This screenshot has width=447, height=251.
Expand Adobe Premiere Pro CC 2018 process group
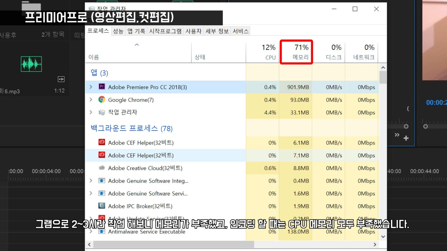[x=91, y=87]
